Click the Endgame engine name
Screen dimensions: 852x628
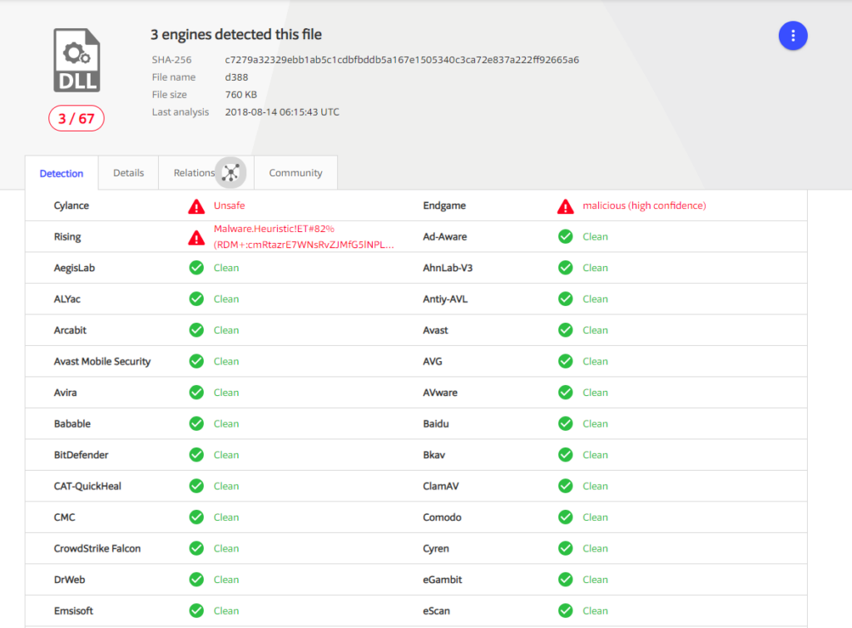coord(444,205)
